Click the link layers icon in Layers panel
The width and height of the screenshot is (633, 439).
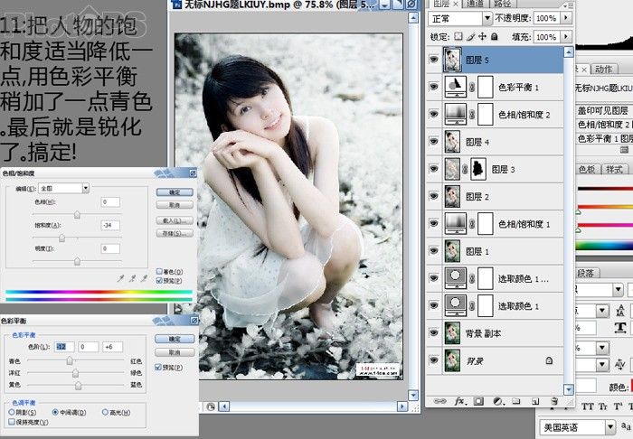[x=439, y=401]
